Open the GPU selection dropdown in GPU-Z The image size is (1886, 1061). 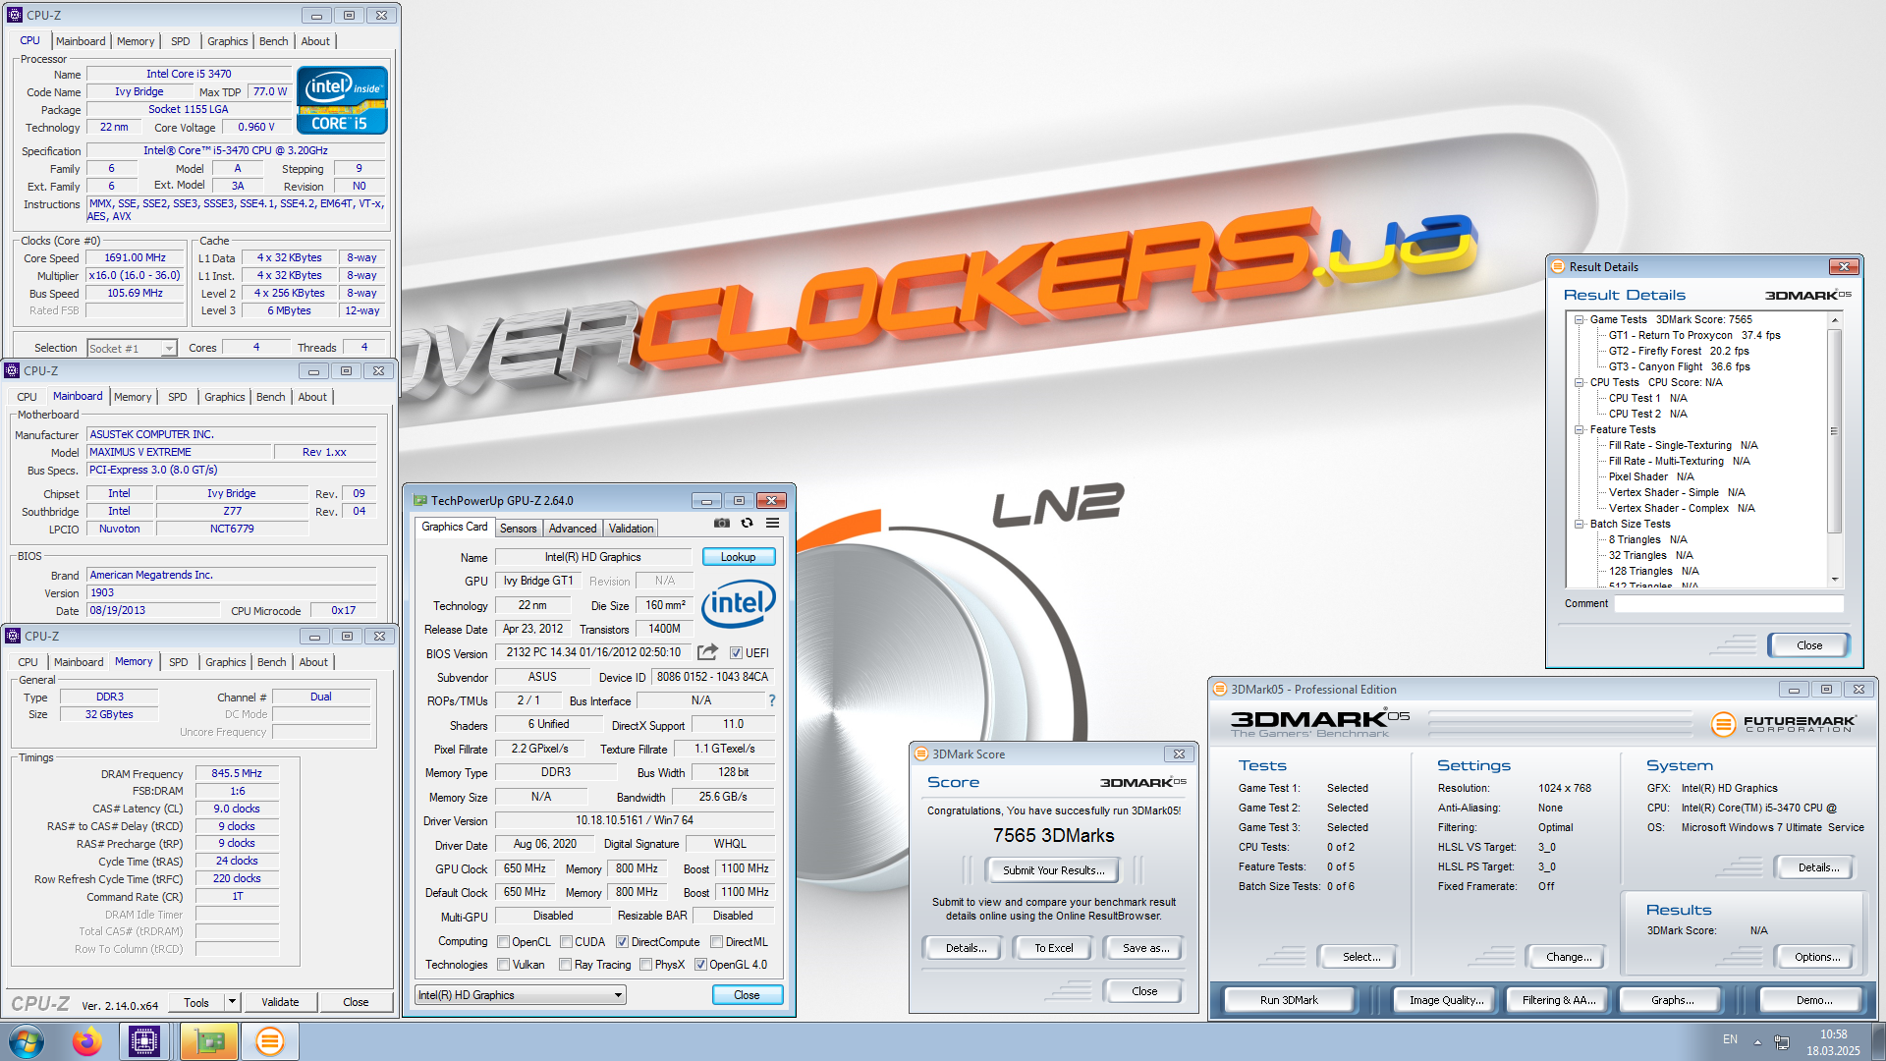tap(521, 995)
